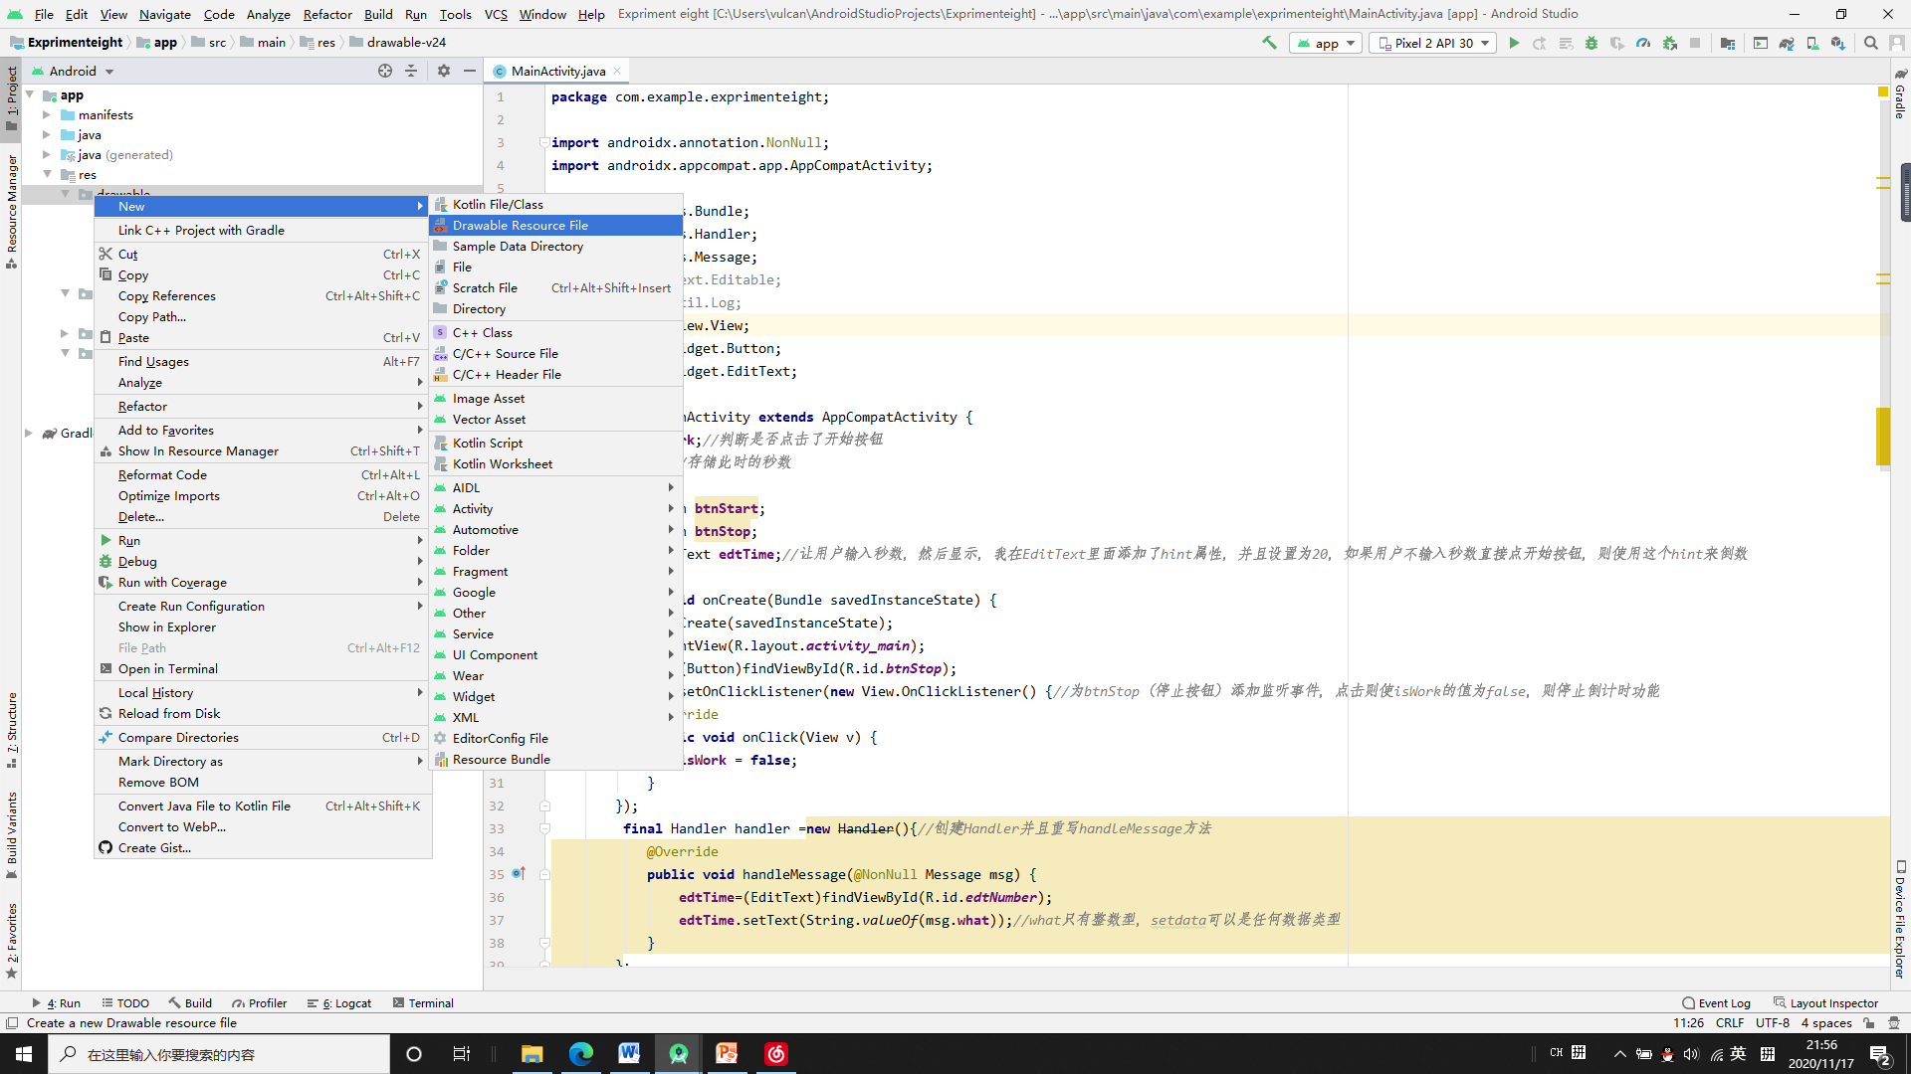
Task: Toggle the read-only lock icon in the status bar
Action: click(1869, 1022)
